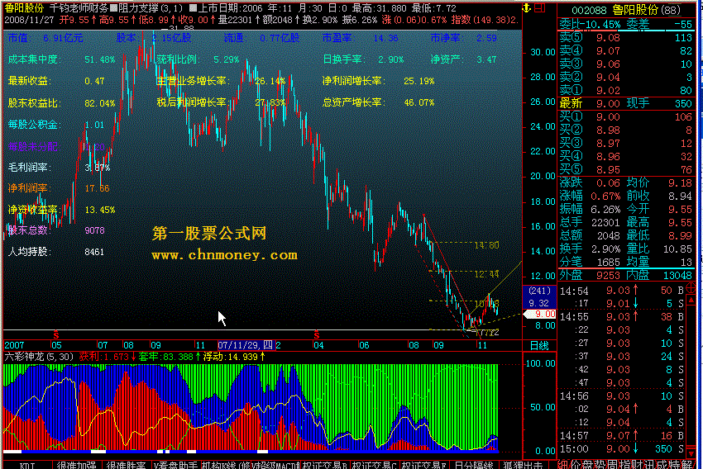Click the scroll-down triangle below tick list
Viewport: 703px width, 469px height.
(691, 452)
